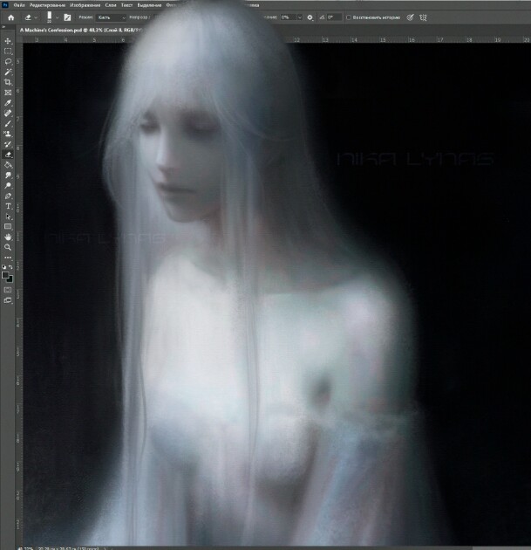Toggle Quick Mask mode

[x=8, y=290]
